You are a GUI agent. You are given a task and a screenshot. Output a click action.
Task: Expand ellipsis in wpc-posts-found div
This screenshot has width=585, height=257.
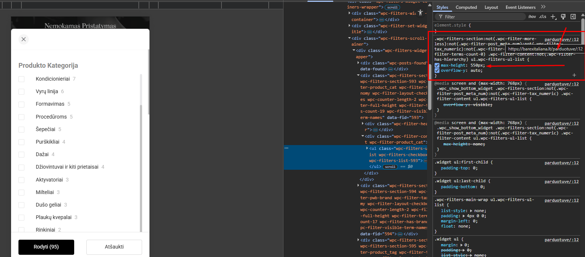coord(390,69)
